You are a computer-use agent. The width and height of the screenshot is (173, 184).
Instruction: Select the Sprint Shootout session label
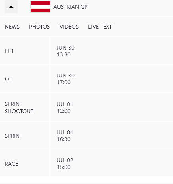(19, 108)
